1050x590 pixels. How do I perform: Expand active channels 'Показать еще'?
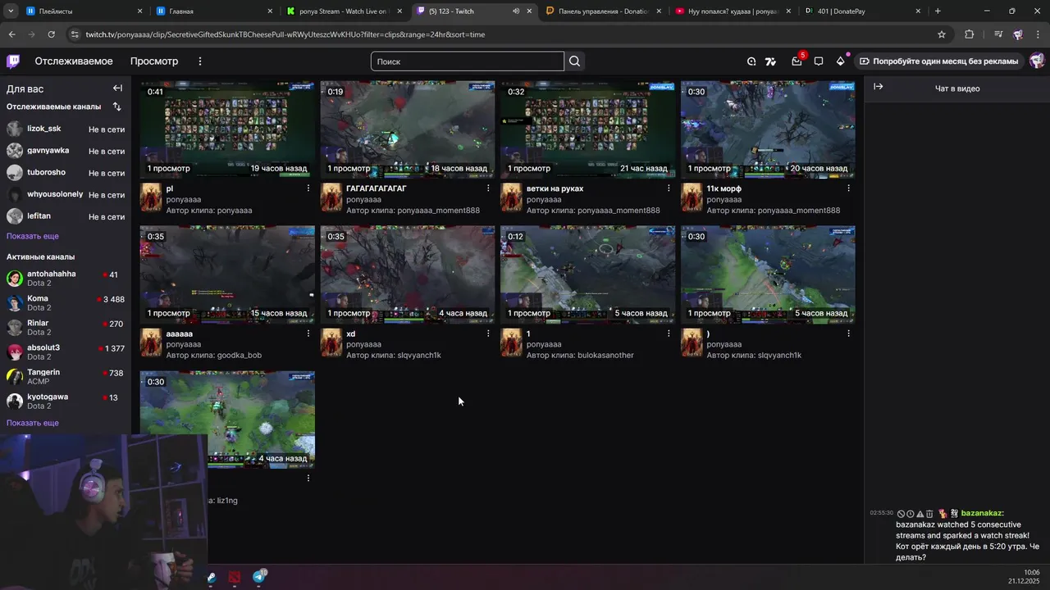[x=33, y=423]
